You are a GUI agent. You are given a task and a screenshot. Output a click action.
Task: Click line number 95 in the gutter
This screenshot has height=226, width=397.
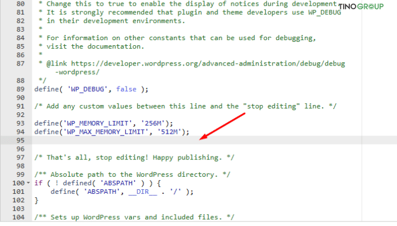coord(20,140)
